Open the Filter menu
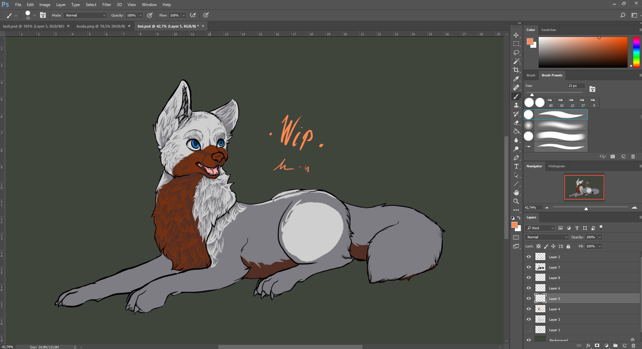Viewport: 642px width, 349px height. pyautogui.click(x=106, y=5)
